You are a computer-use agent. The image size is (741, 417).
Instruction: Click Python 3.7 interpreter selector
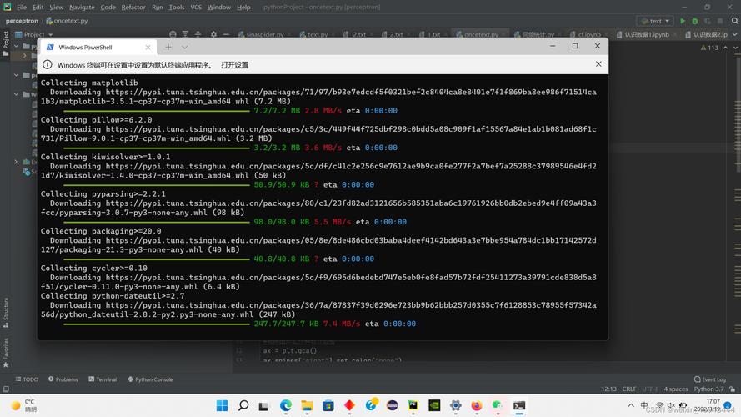click(x=708, y=389)
